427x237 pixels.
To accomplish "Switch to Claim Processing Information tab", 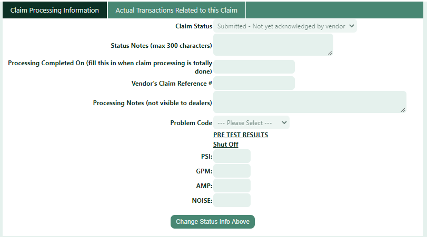I will coord(54,11).
